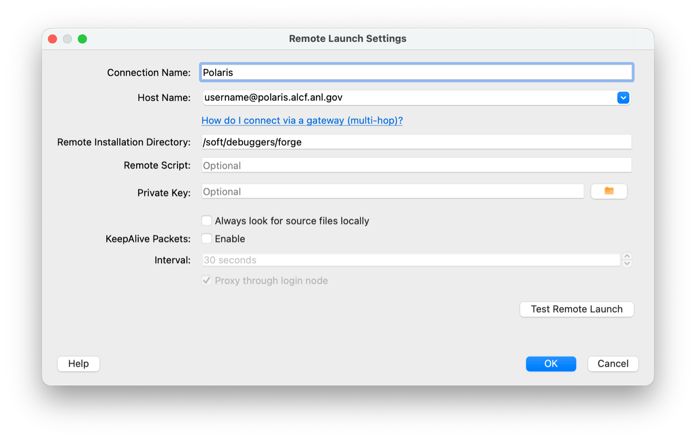This screenshot has height=441, width=696.
Task: Focus the Connection Name field
Action: [x=417, y=73]
